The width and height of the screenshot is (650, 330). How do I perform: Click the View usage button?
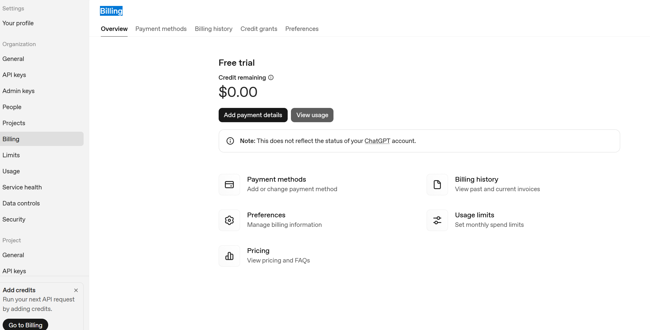click(312, 115)
